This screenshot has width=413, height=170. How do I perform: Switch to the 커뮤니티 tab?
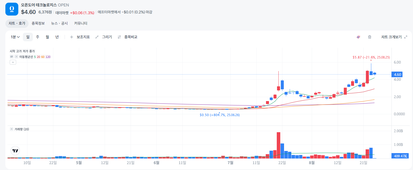pyautogui.click(x=81, y=23)
